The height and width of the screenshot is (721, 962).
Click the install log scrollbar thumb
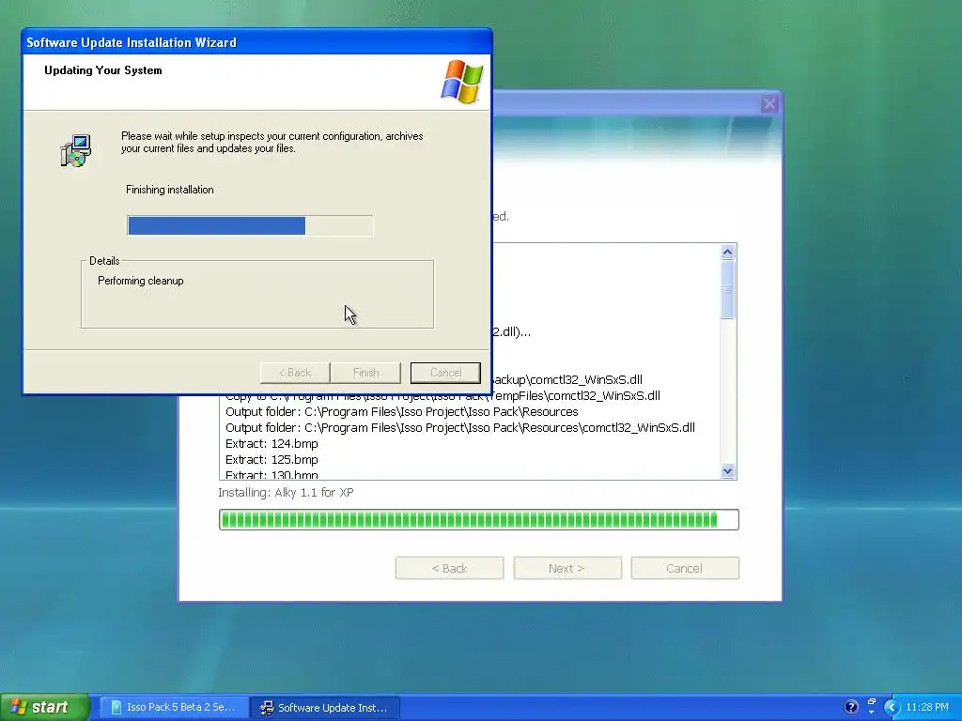(728, 289)
